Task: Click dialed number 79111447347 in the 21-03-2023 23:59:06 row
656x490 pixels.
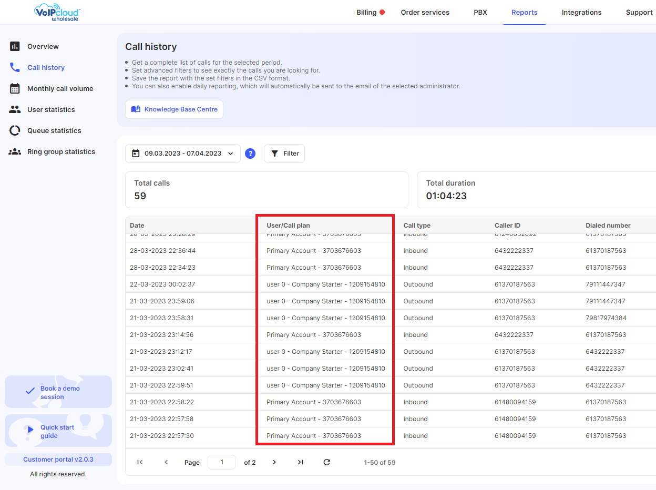Action: coord(606,301)
